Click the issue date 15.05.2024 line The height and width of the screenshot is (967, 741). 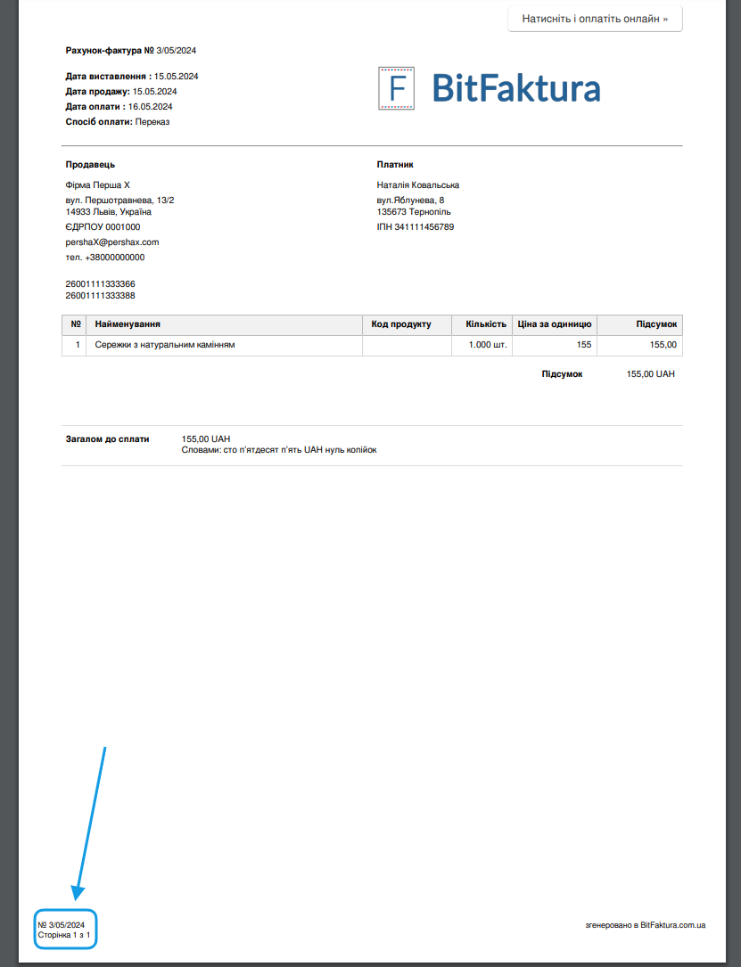click(132, 77)
